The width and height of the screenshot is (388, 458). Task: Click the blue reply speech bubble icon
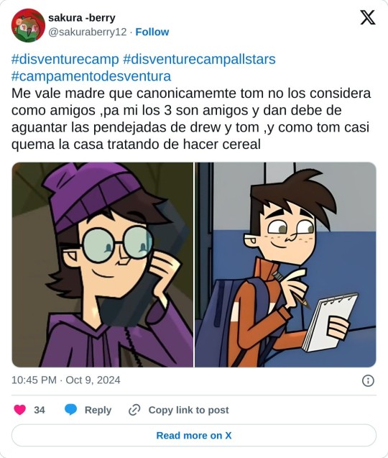[x=70, y=410]
